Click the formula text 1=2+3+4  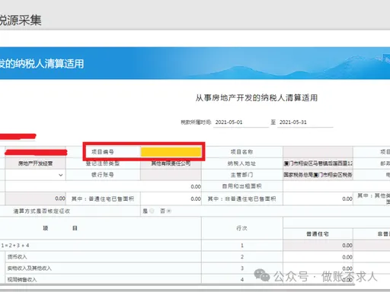tap(15, 246)
